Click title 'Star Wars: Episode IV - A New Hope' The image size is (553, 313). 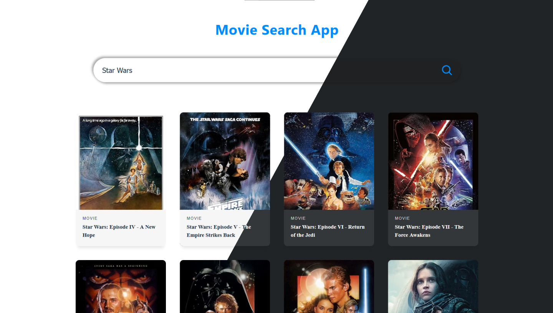pyautogui.click(x=119, y=231)
